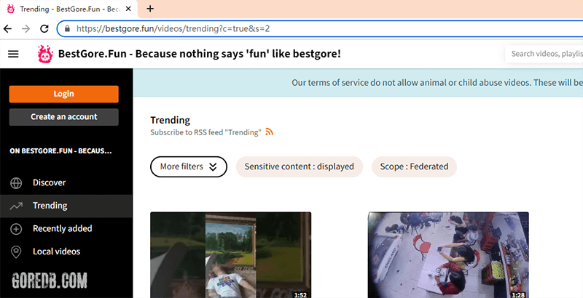Switch to the Trending browser tab
Viewport: 583px width, 298px height.
pyautogui.click(x=69, y=9)
